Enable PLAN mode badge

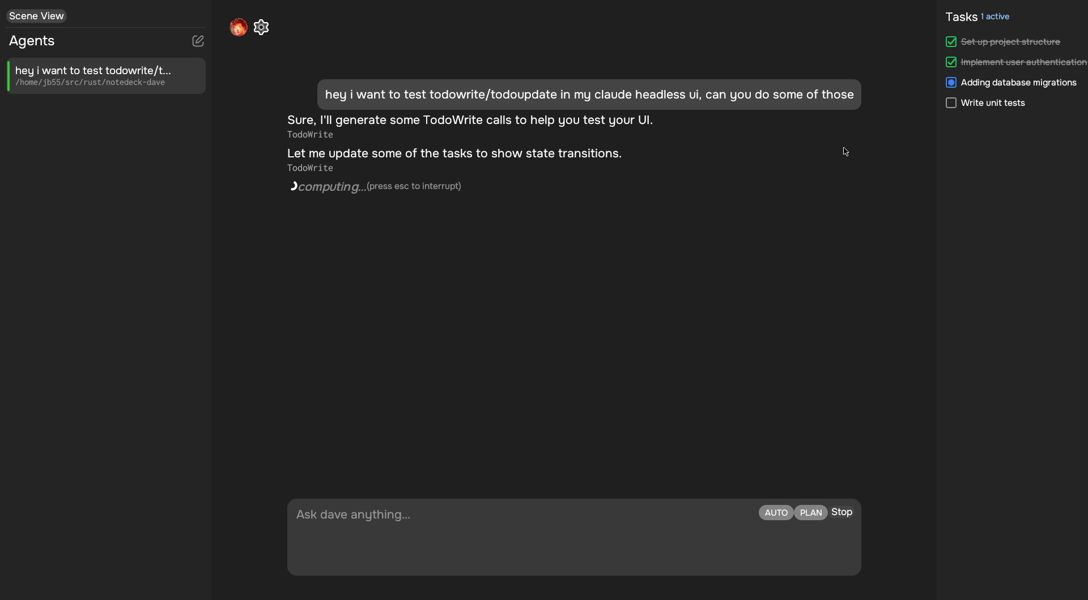810,513
